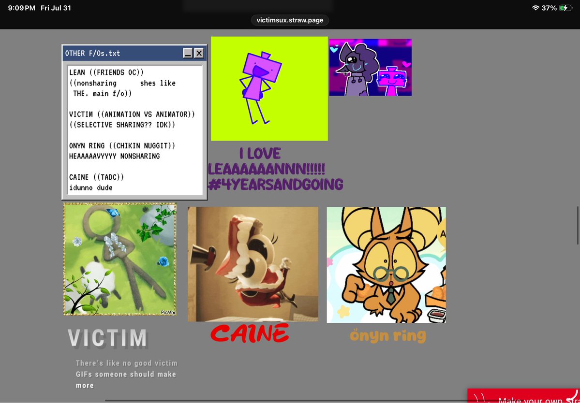580x403 pixels.
Task: Tap the 9:09 PM clock
Action: coord(21,8)
